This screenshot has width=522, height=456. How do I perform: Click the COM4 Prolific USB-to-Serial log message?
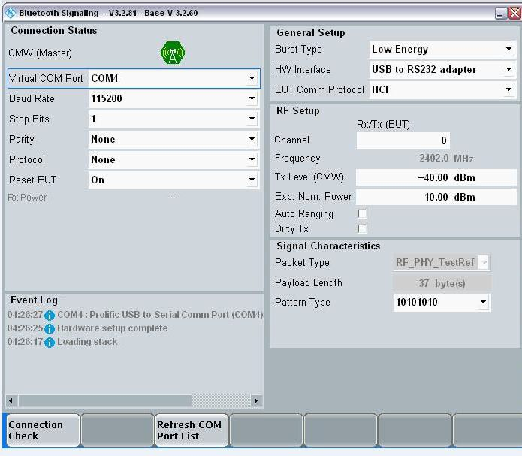(x=160, y=315)
